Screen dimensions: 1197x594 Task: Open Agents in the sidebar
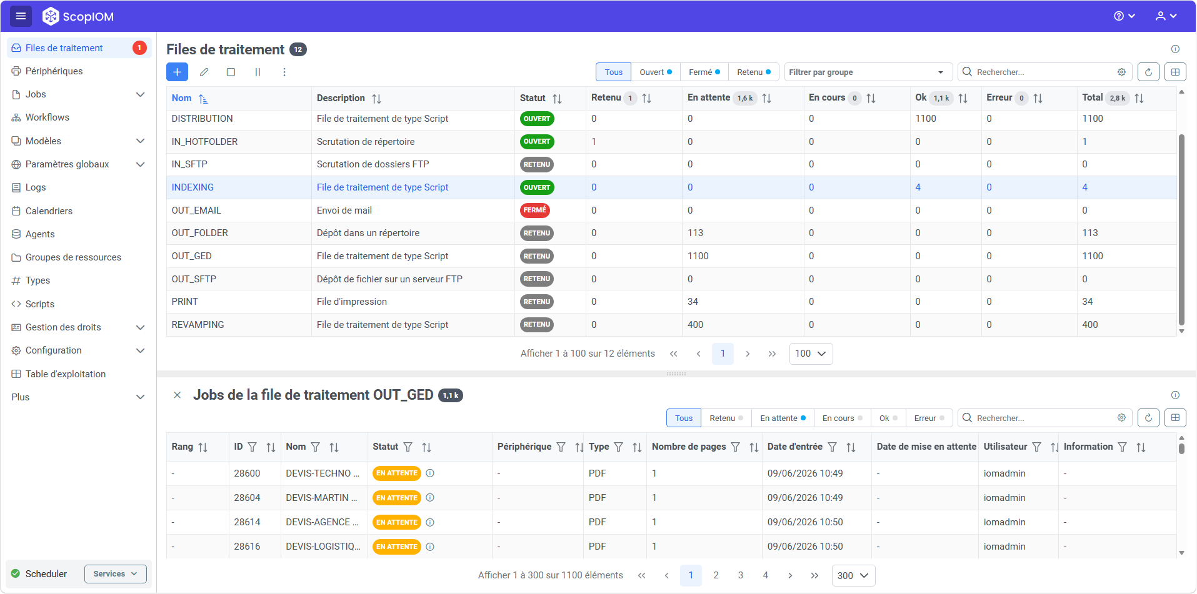[78, 234]
